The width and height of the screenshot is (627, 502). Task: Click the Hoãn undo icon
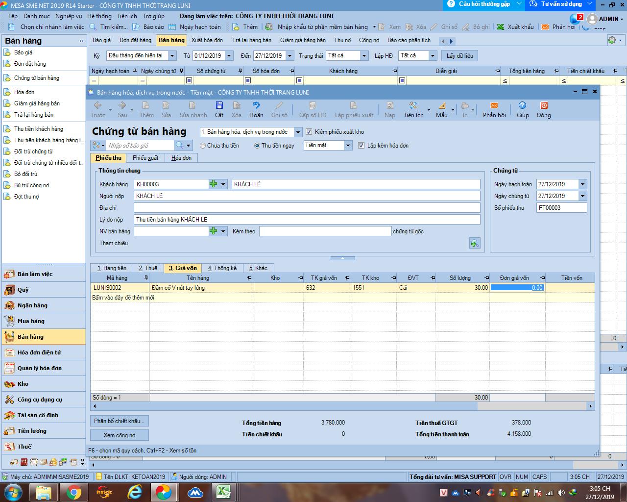(x=256, y=106)
